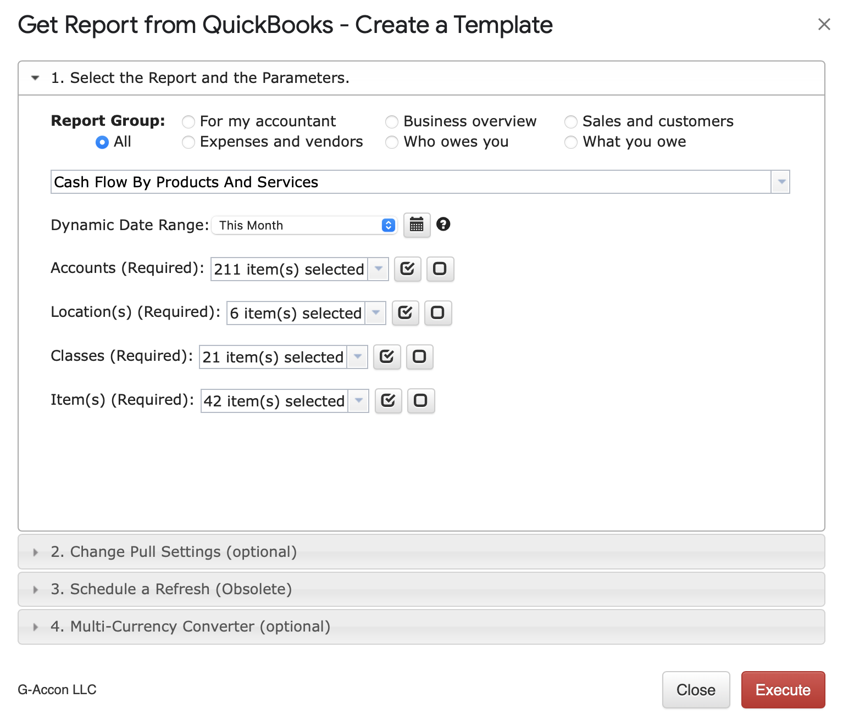Select the 'For my accountant' report group

pos(188,121)
